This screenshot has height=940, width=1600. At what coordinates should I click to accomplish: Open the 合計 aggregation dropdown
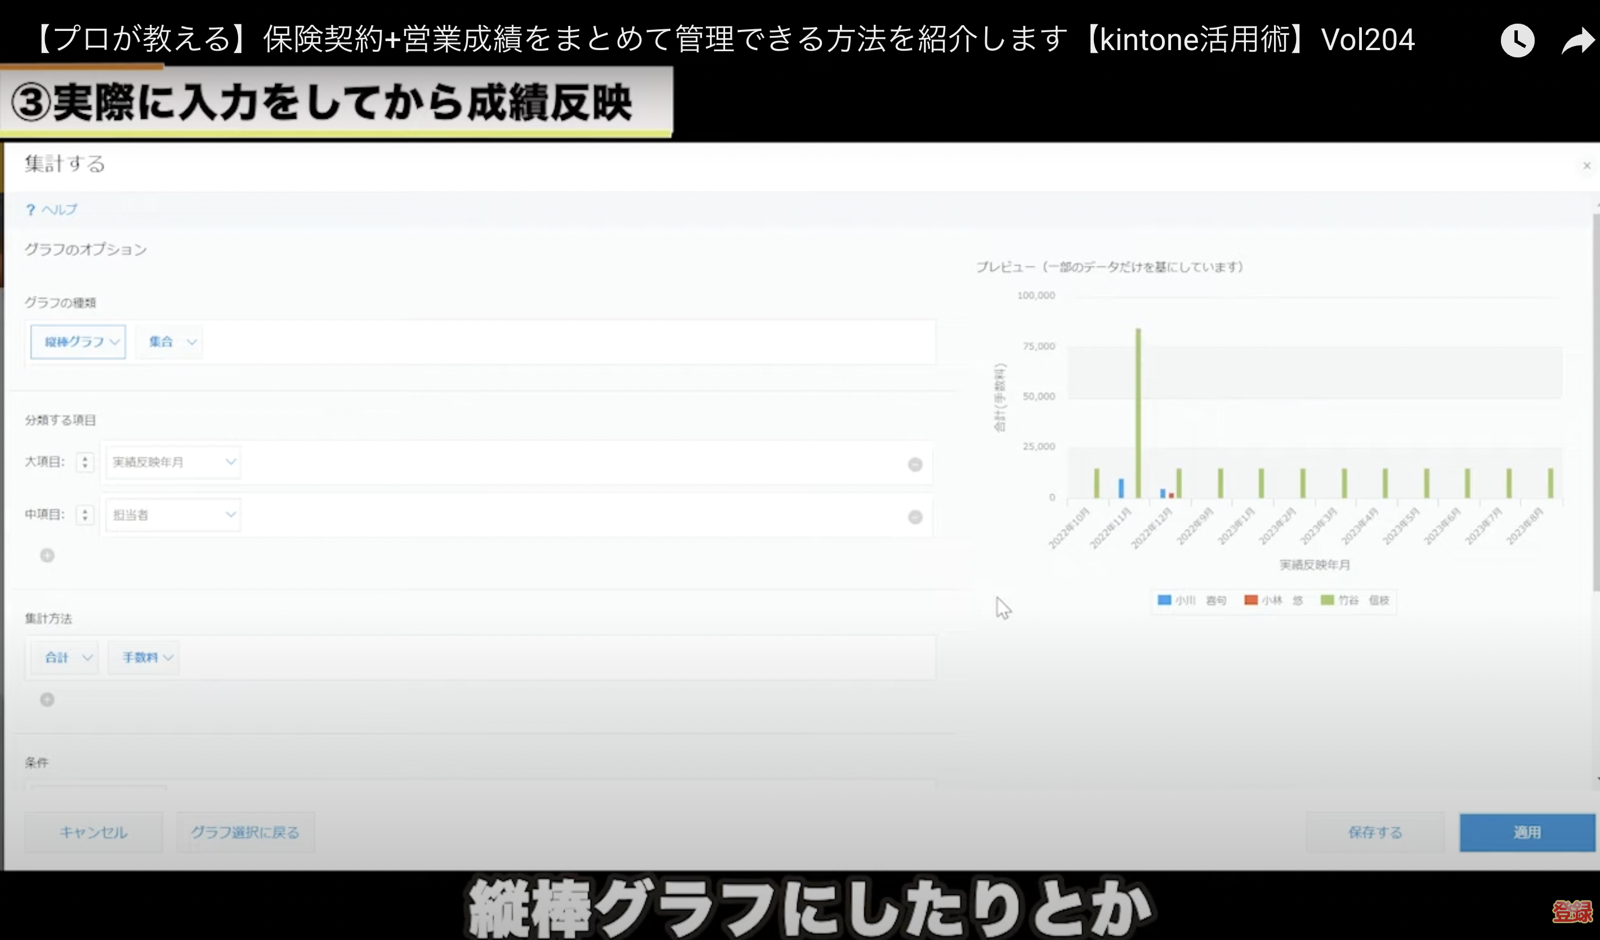tap(66, 657)
